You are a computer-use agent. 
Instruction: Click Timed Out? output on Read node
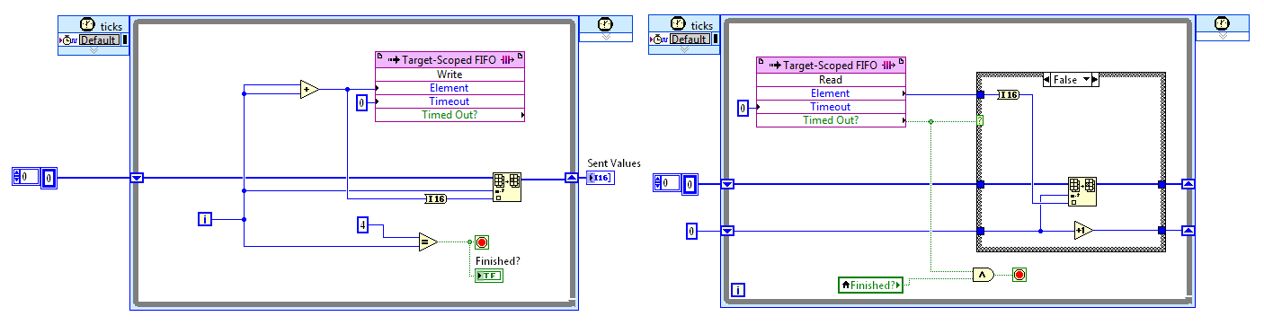click(x=832, y=120)
